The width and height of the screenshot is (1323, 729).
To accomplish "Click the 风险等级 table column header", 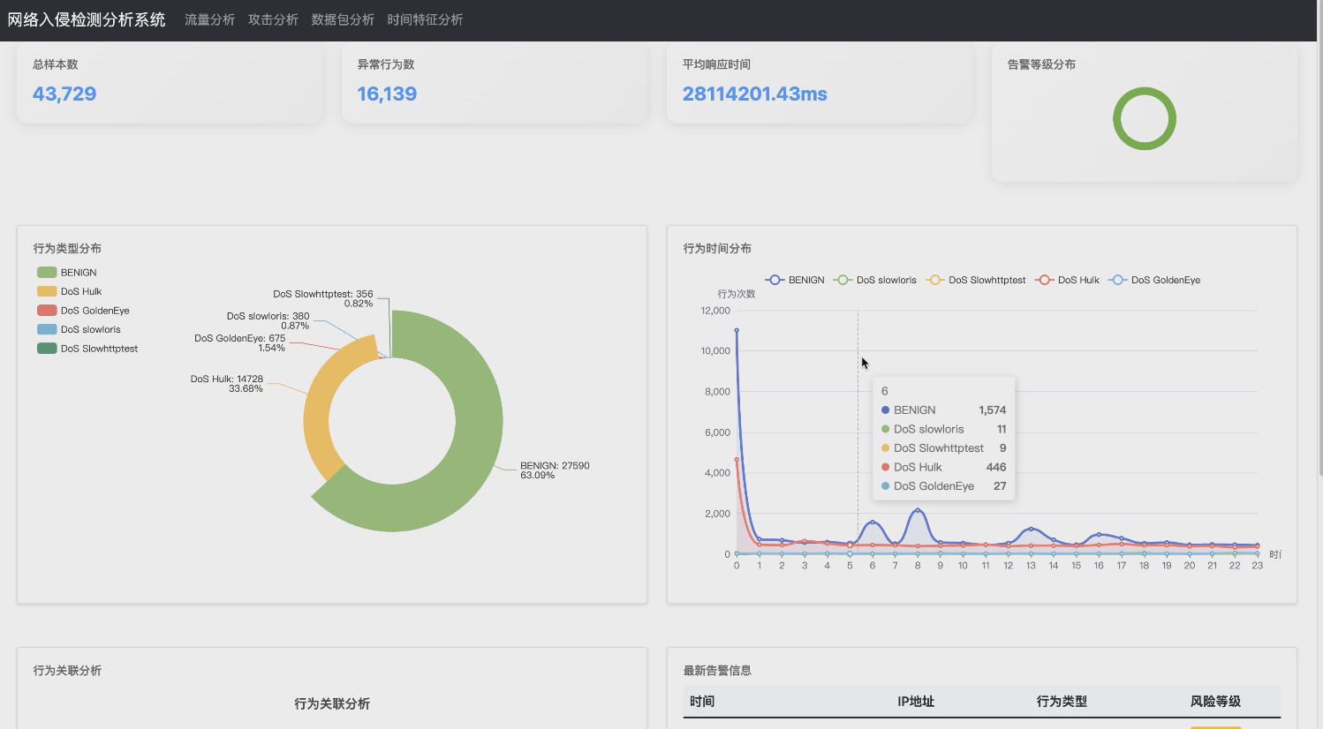I will coord(1215,702).
